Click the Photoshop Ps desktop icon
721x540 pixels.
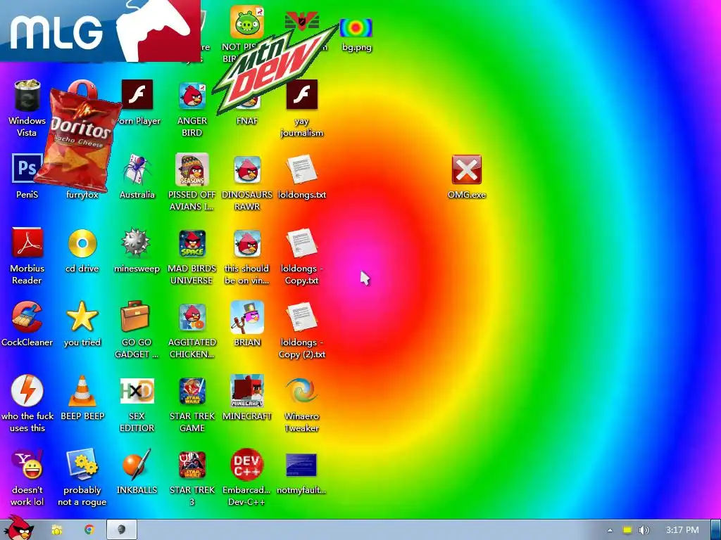point(27,169)
